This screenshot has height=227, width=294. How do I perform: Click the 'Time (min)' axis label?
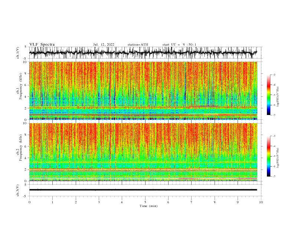coord(148,206)
